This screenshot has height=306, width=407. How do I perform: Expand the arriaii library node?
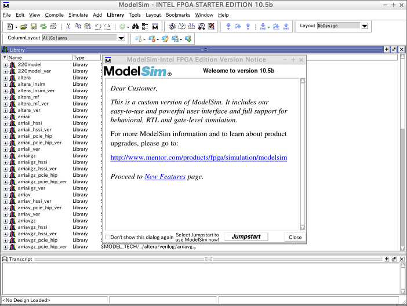5,117
